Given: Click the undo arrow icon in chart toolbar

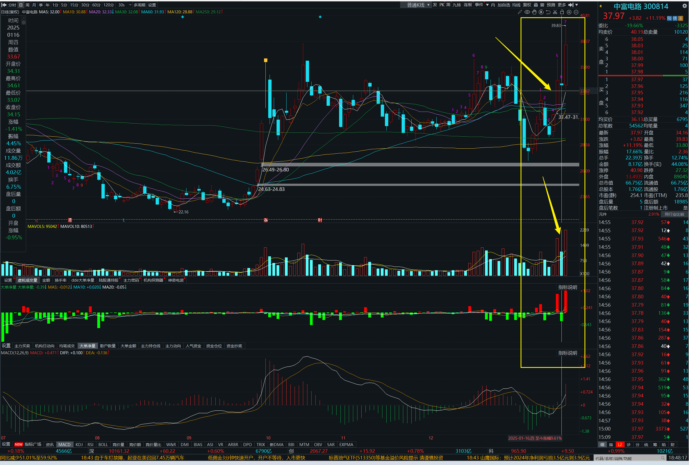Looking at the screenshot, I should click(548, 12).
